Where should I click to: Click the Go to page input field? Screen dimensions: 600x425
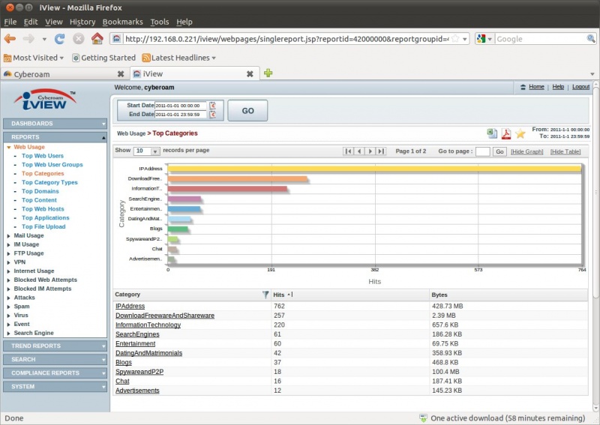tap(482, 151)
